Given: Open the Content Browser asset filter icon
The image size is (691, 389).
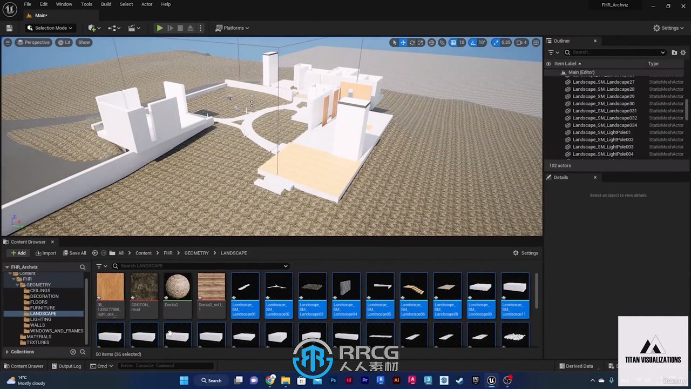Looking at the screenshot, I should (101, 266).
